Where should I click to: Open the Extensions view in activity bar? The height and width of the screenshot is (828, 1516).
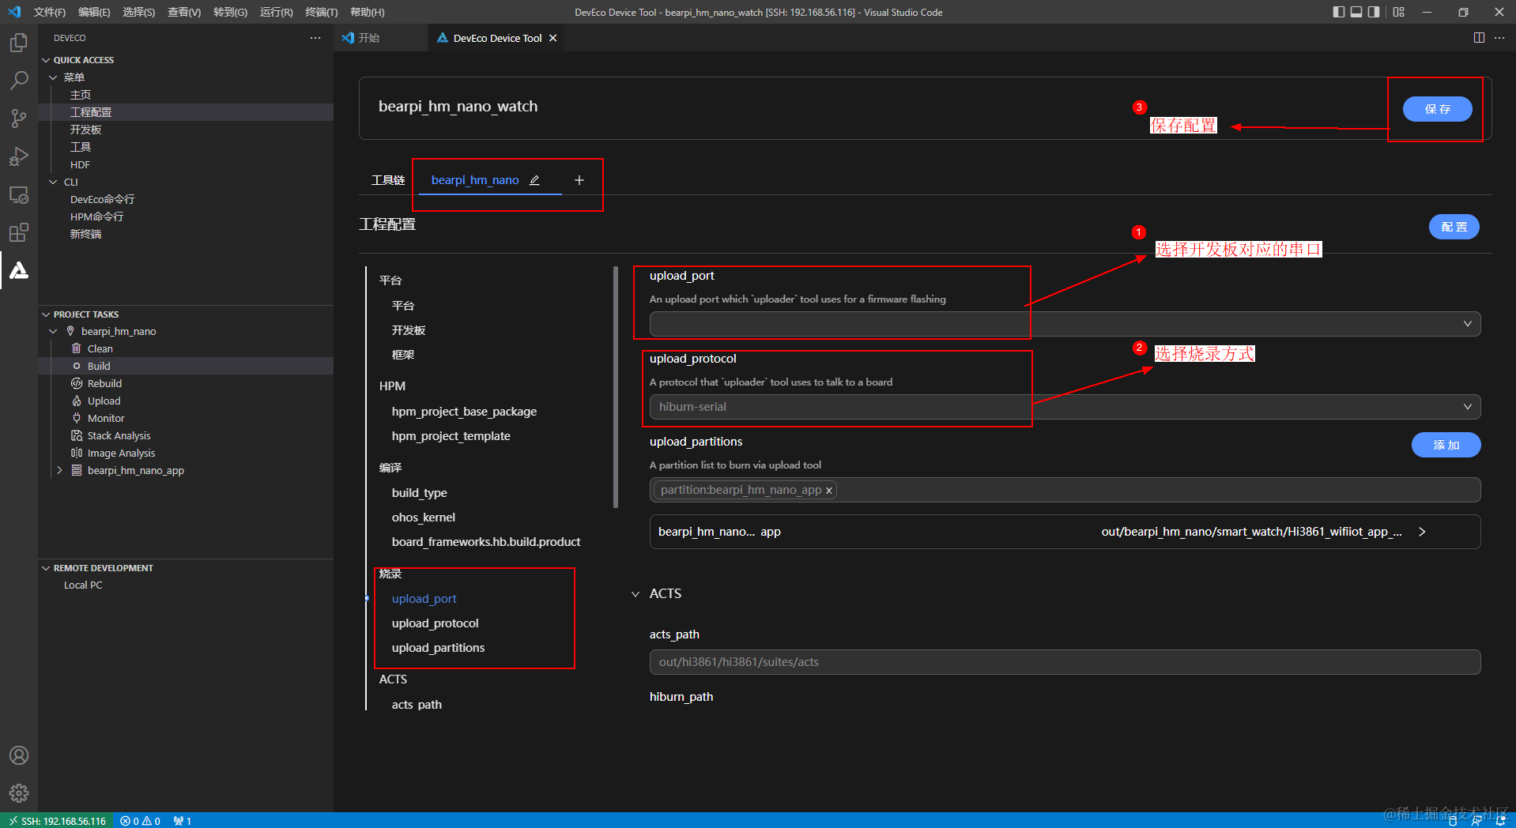pos(19,232)
